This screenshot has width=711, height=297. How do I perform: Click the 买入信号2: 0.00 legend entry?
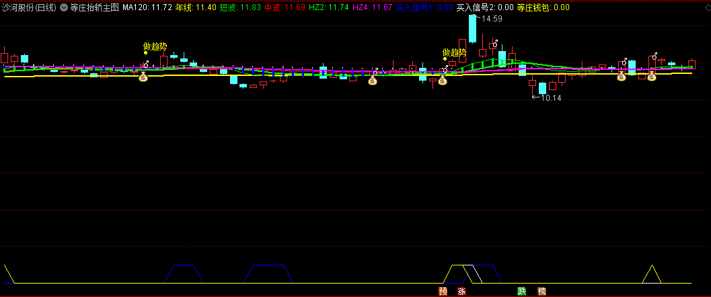pos(485,7)
